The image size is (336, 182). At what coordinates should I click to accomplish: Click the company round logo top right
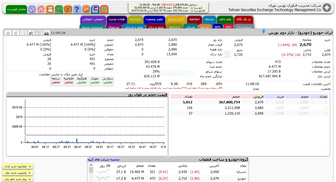pyautogui.click(x=327, y=8)
